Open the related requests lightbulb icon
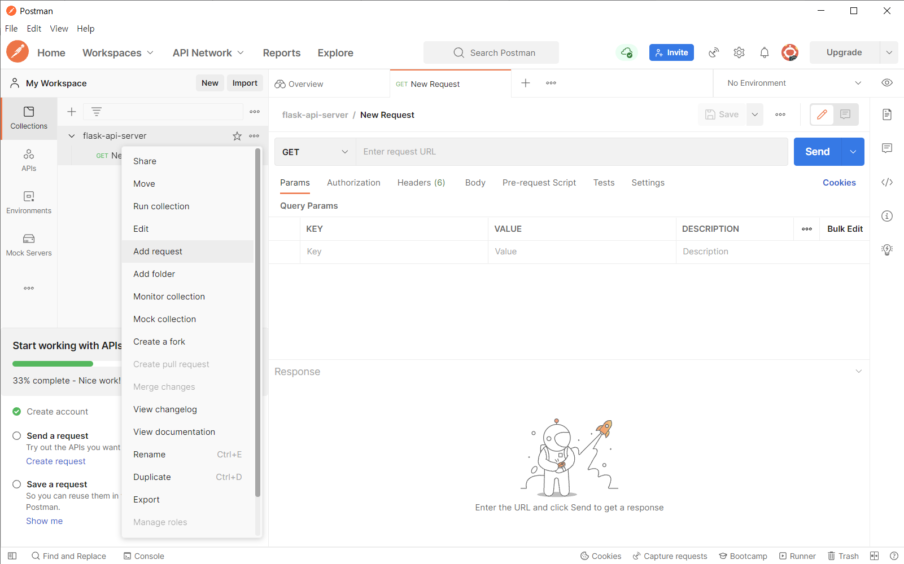The height and width of the screenshot is (564, 904). click(x=887, y=250)
